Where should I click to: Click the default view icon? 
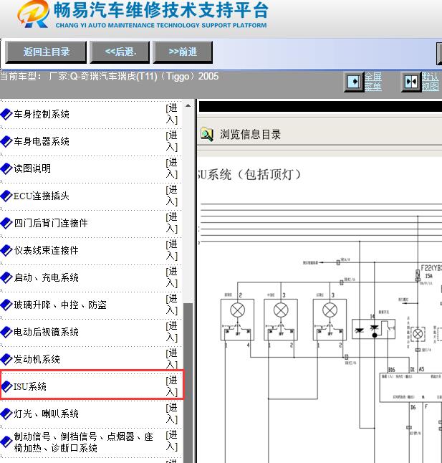pos(410,82)
